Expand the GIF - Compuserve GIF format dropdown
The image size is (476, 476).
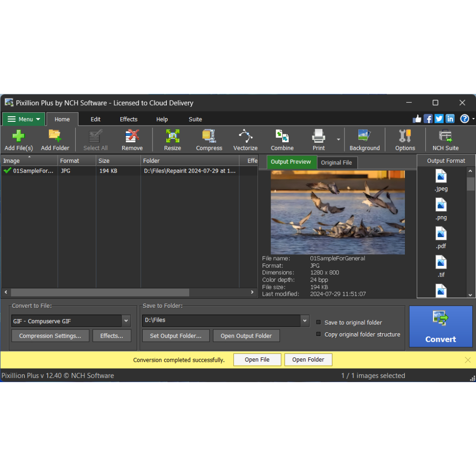point(126,321)
